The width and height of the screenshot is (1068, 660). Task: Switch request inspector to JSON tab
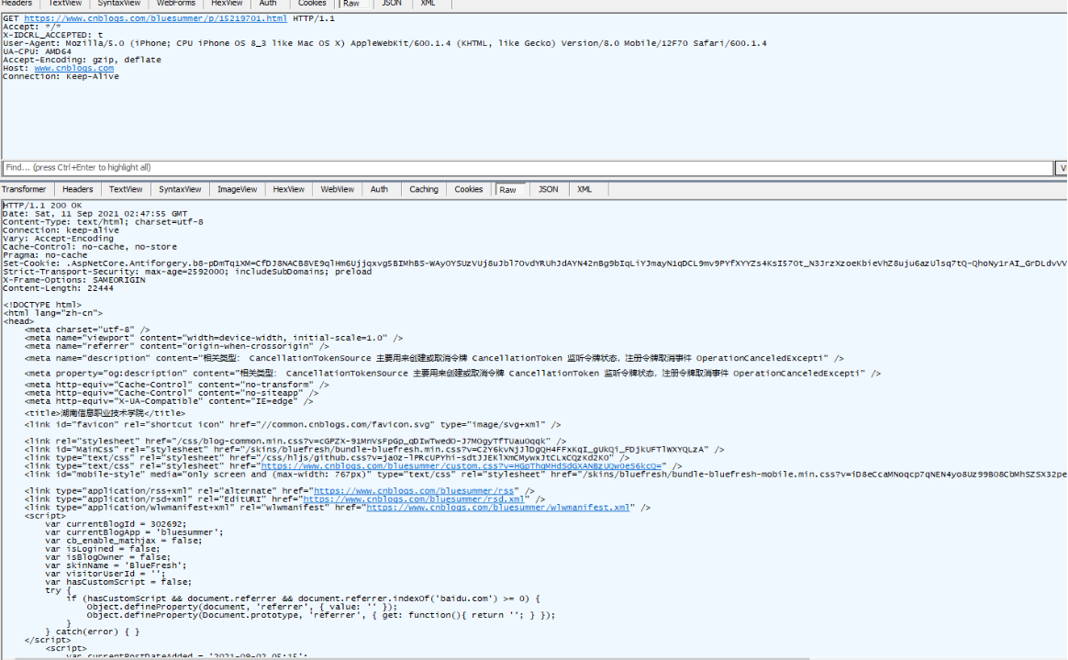[x=392, y=4]
